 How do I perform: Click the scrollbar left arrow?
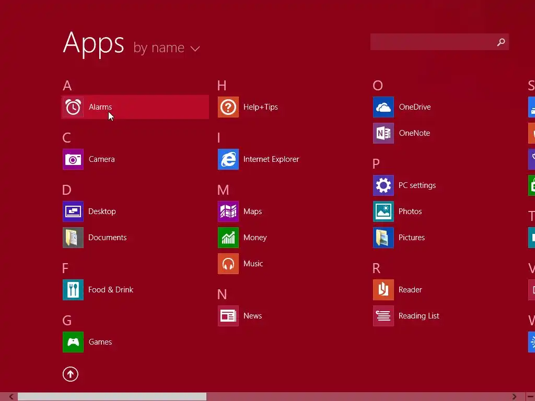click(x=11, y=397)
